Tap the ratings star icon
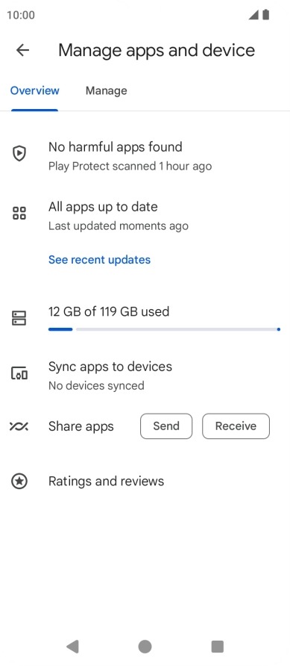290x666 pixels. pyautogui.click(x=19, y=482)
